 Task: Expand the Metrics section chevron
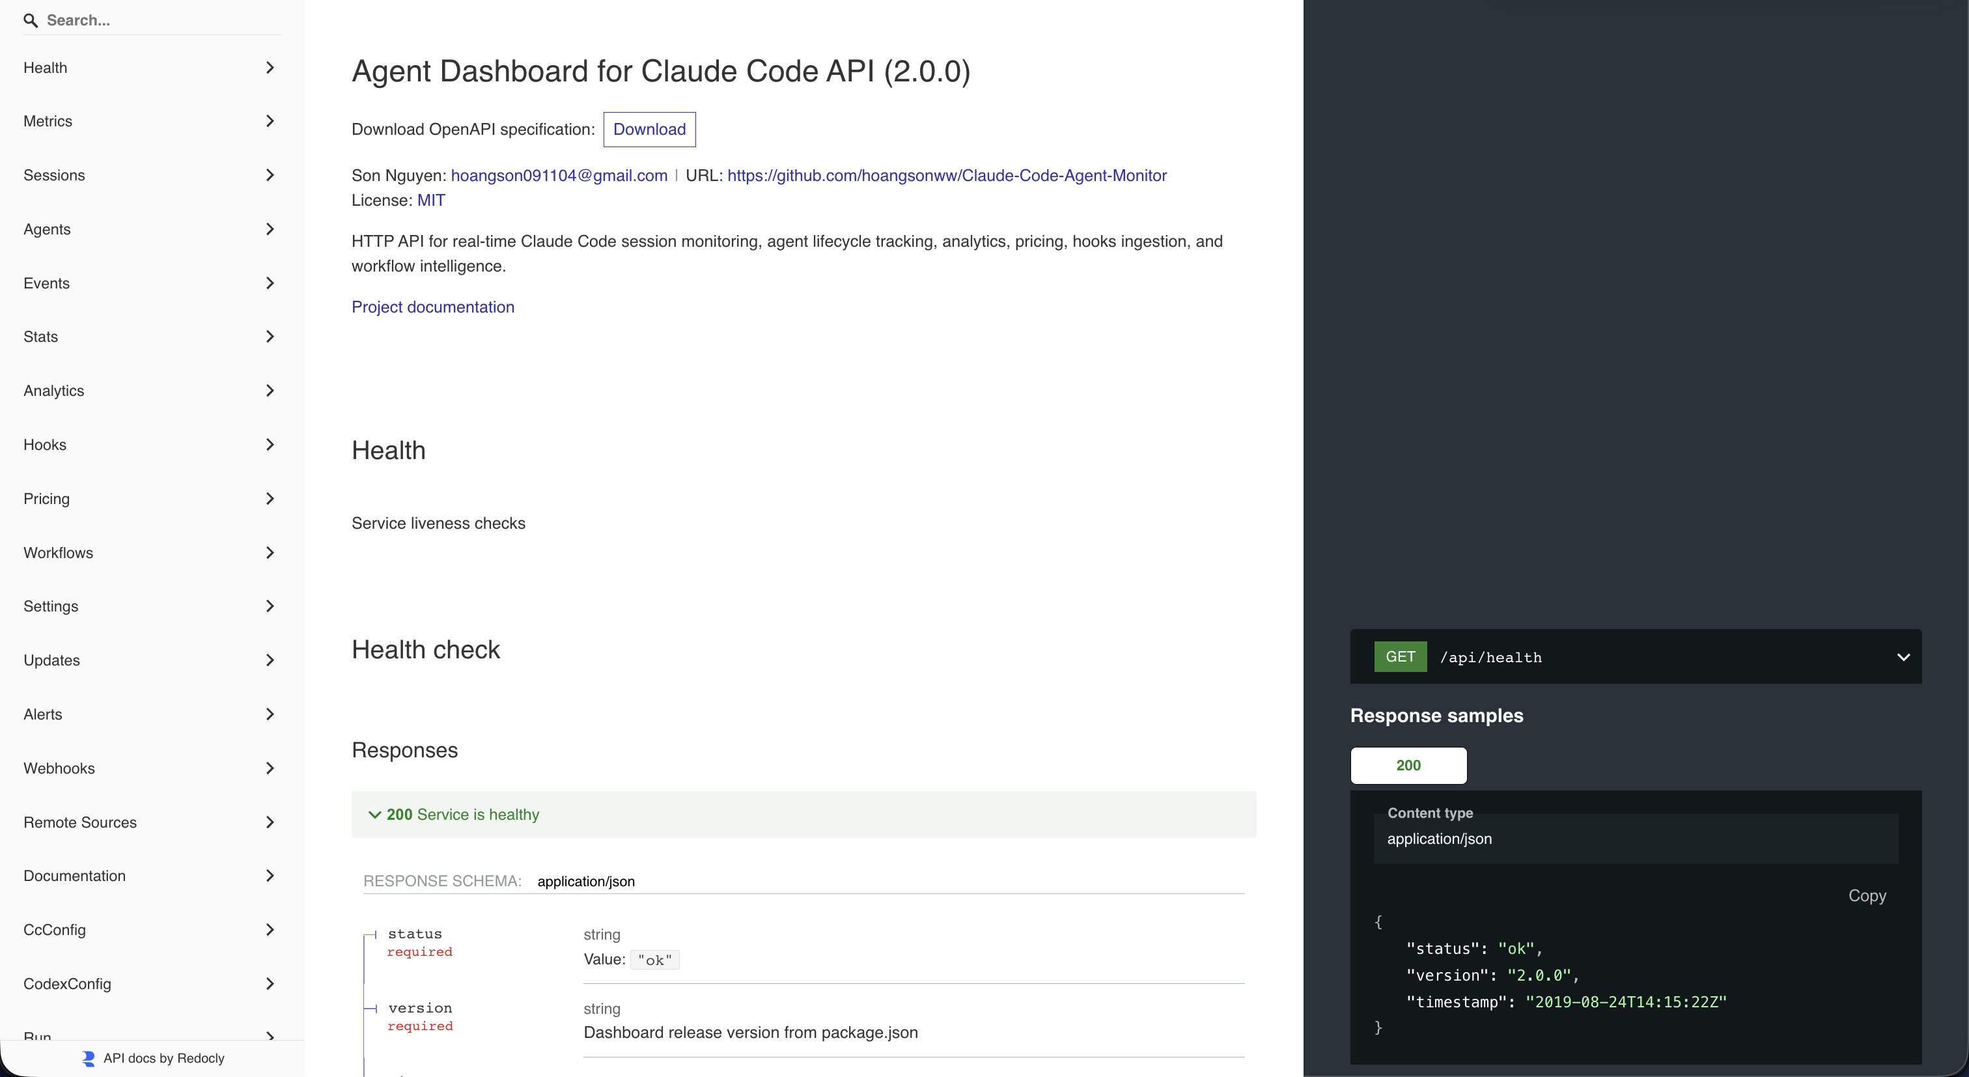[270, 120]
